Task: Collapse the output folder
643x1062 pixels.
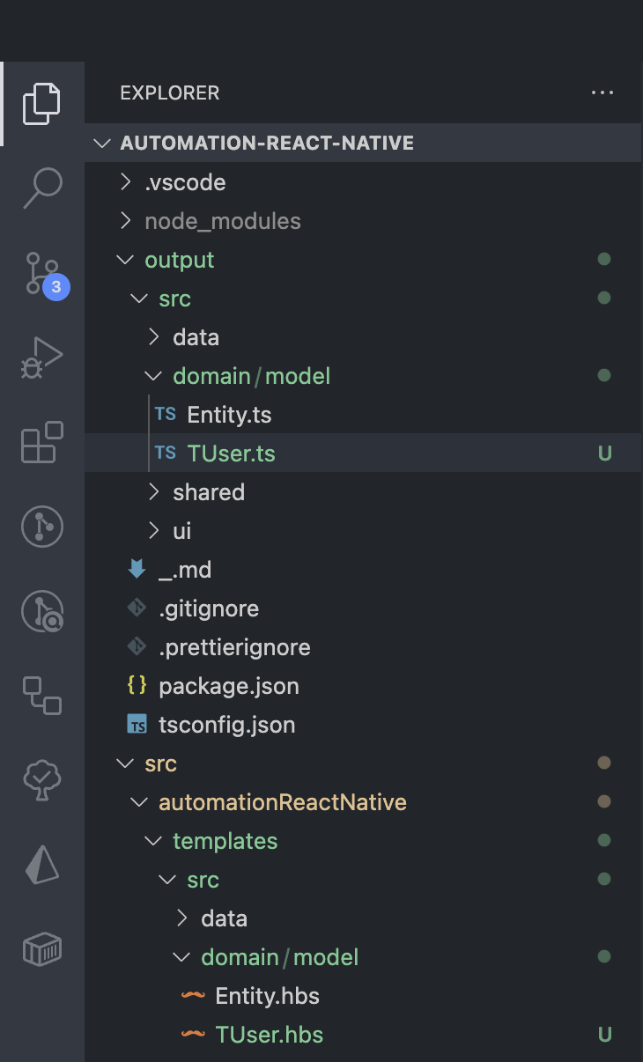Action: pyautogui.click(x=179, y=260)
